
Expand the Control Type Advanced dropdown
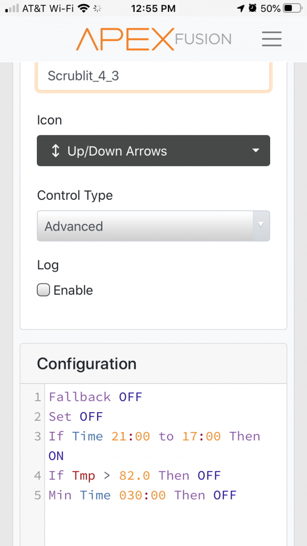point(153,226)
